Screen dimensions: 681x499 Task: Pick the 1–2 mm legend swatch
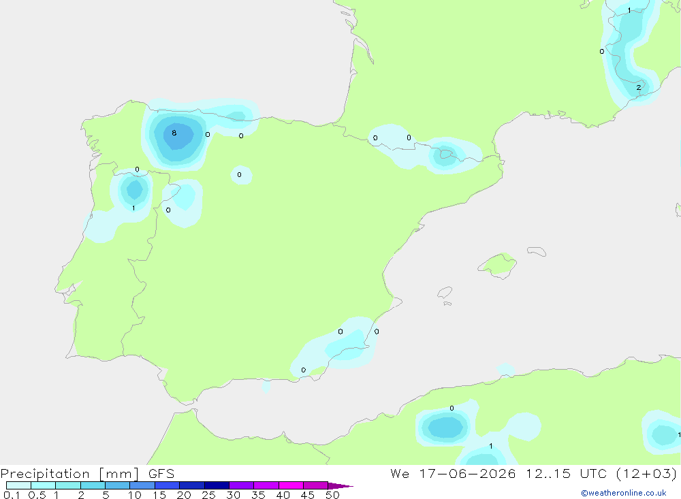pyautogui.click(x=68, y=485)
